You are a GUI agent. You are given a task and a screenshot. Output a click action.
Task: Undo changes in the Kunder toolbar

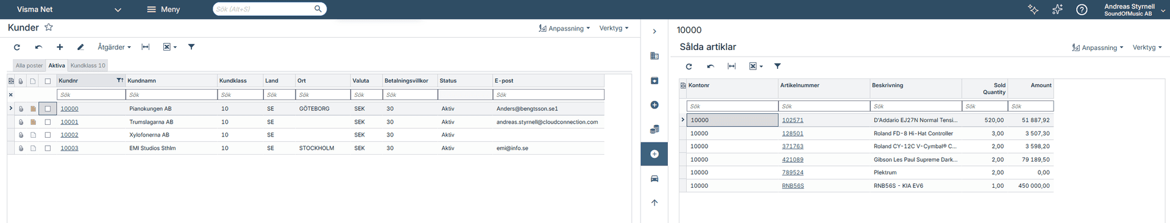coord(38,47)
